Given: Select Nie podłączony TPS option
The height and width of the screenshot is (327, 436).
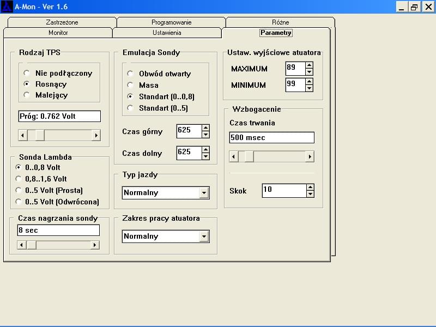Looking at the screenshot, I should 58,73.
